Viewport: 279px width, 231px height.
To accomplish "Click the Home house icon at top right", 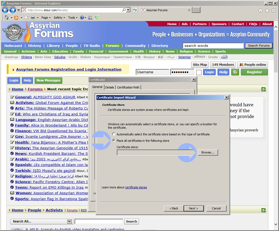I will (261, 11).
